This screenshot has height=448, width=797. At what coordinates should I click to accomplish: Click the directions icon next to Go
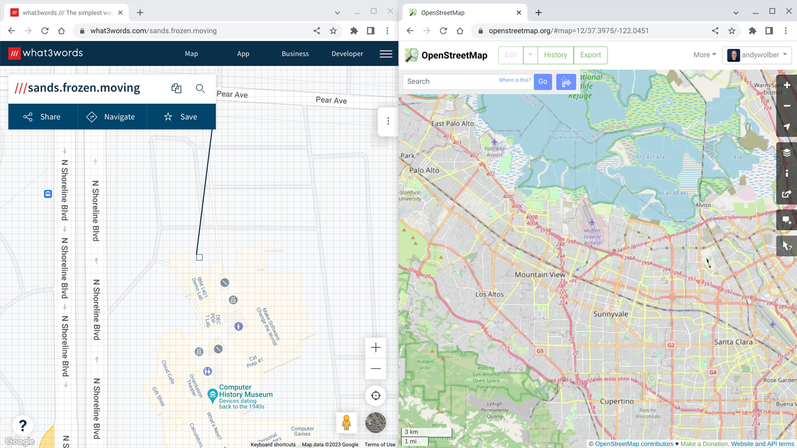pos(566,81)
